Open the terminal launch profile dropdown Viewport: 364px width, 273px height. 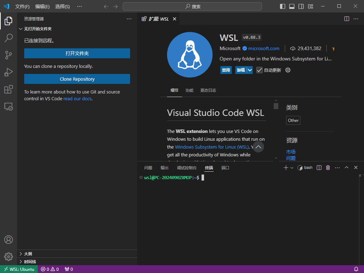pos(292,168)
